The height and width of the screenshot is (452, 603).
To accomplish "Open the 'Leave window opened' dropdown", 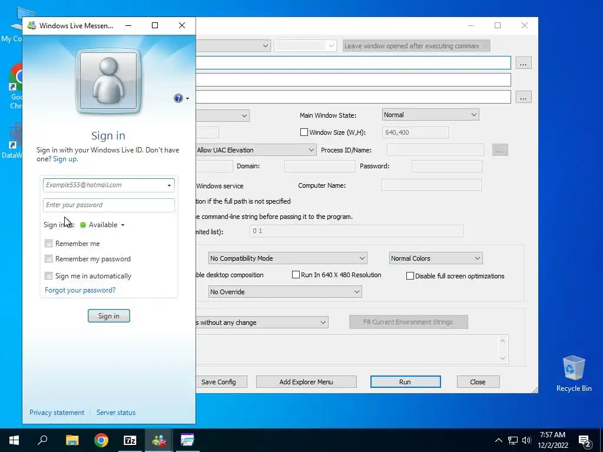I will click(x=416, y=46).
